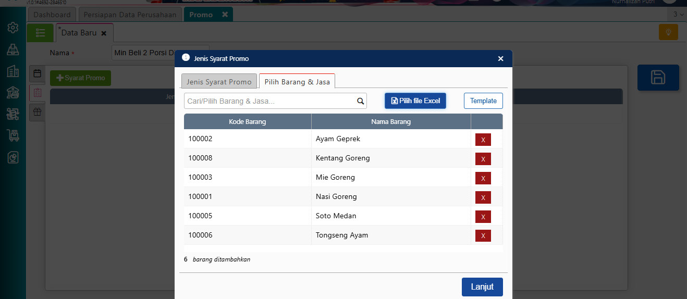Open the cashier register sidebar icon
The height and width of the screenshot is (299, 687).
click(13, 49)
